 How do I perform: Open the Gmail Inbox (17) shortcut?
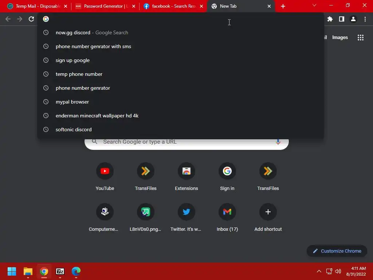pos(227,217)
